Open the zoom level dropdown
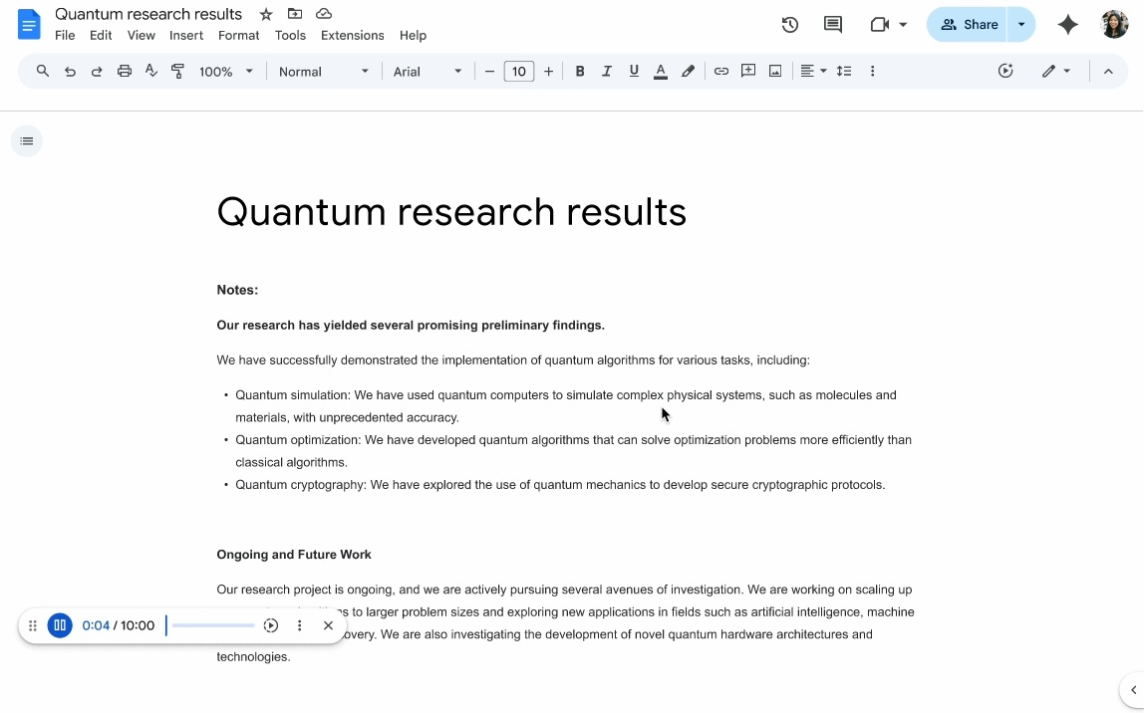1144x713 pixels. 225,71
